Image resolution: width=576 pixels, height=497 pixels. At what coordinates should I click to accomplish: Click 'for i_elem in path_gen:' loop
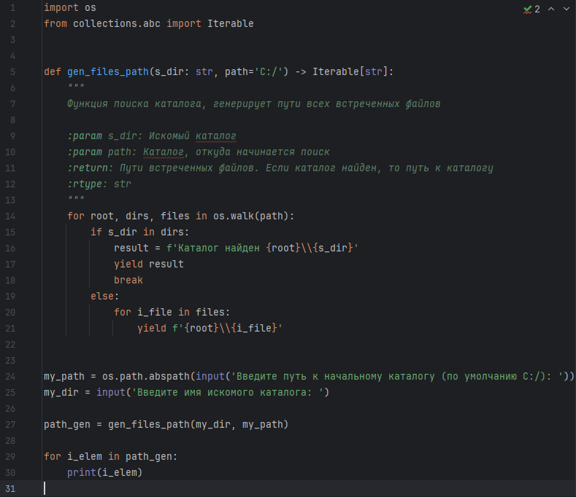(x=110, y=457)
